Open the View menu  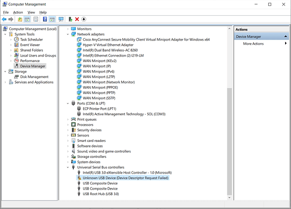tap(31, 12)
